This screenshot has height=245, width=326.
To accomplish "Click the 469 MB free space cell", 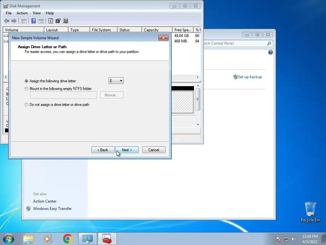I will pyautogui.click(x=181, y=41).
